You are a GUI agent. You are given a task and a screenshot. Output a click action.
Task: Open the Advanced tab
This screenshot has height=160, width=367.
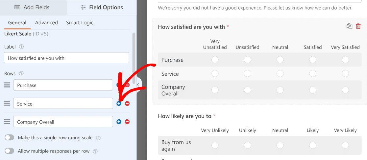point(46,23)
